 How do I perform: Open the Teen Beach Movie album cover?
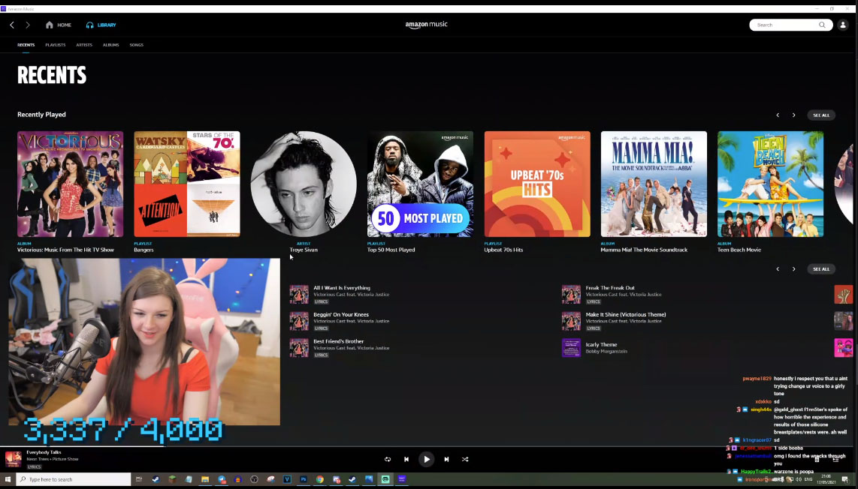click(x=770, y=184)
